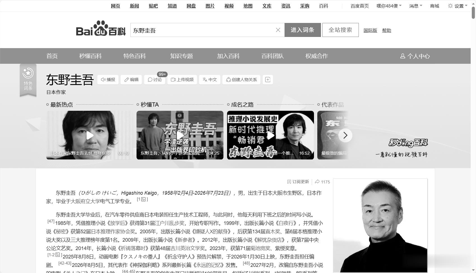
Task: Open the 设置 gear menu
Action: [457, 6]
